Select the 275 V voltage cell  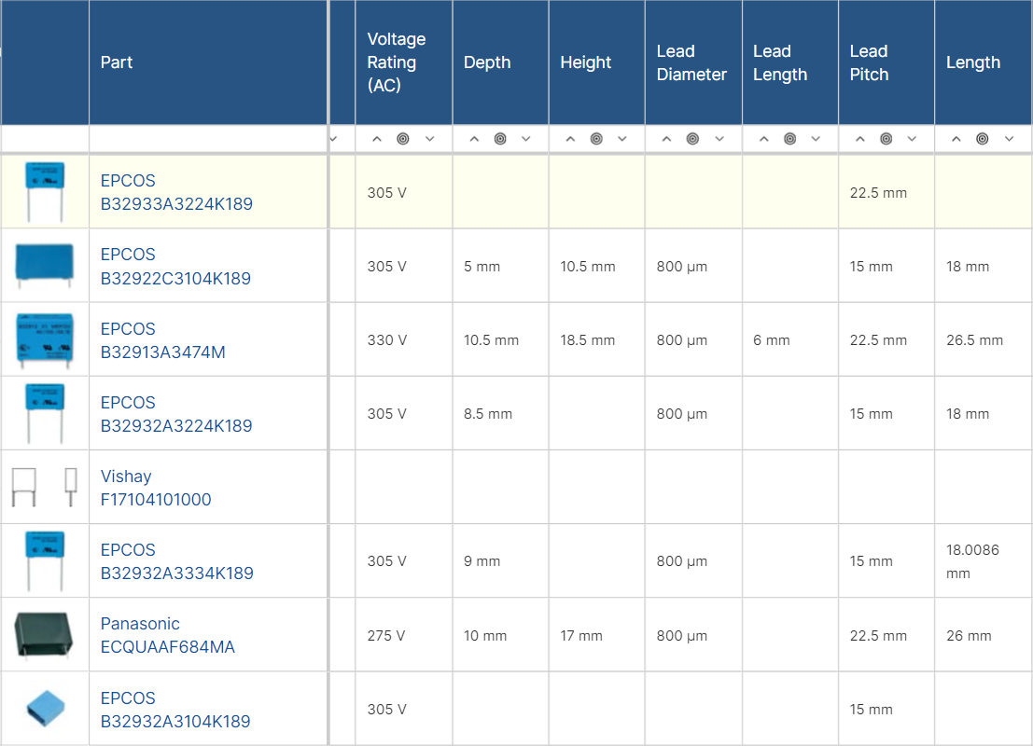(404, 635)
